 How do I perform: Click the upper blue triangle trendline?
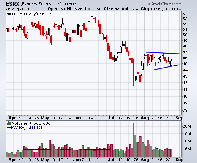pos(163,53)
